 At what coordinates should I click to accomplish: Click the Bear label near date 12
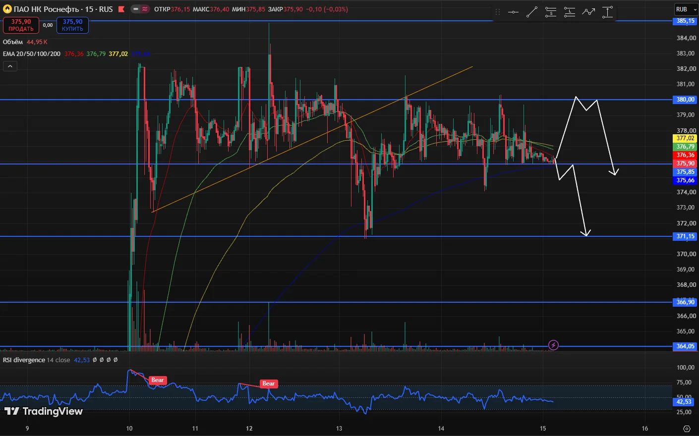tap(269, 383)
